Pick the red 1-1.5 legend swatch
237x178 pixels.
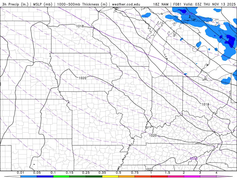[x=159, y=177]
